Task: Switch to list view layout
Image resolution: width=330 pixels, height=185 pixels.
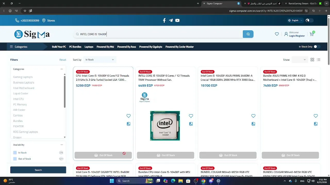Action: tap(319, 60)
